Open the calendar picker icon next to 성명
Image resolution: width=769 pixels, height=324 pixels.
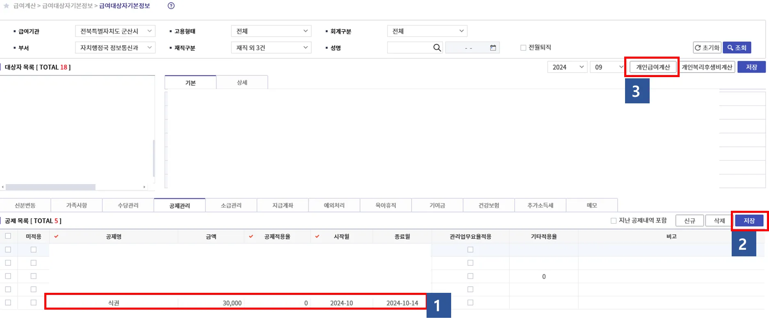[x=493, y=48]
